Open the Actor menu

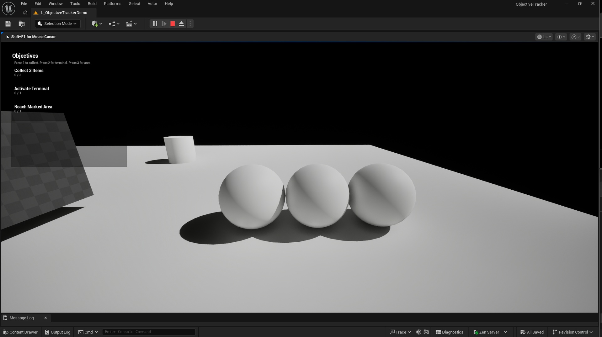tap(152, 4)
